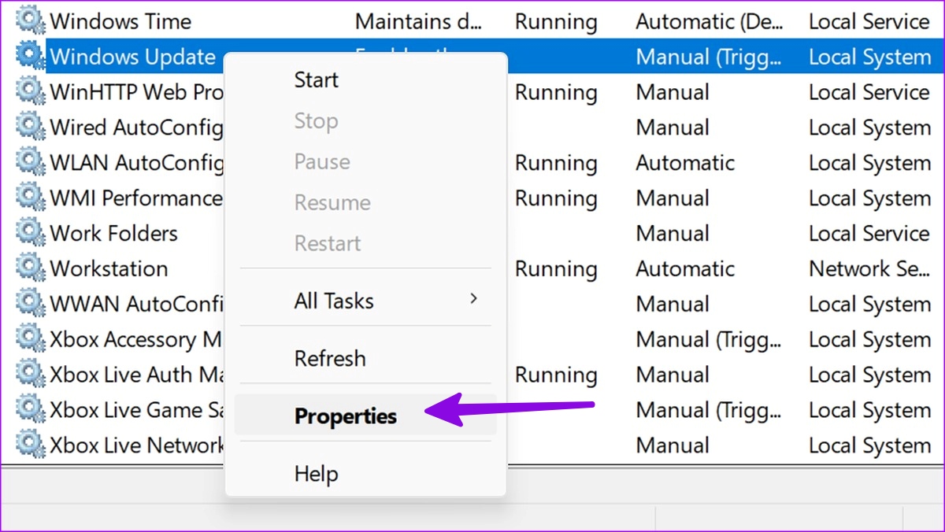Viewport: 945px width, 532px height.
Task: Click Xbox Live Auth's Manual startup type
Action: coord(673,375)
